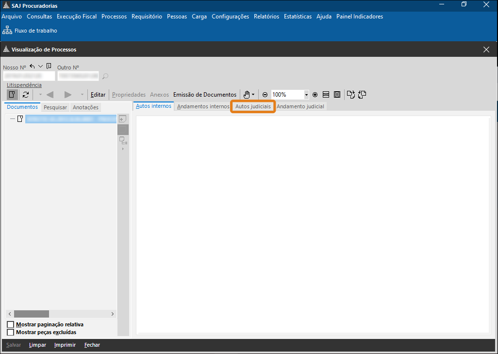Click the last icon in the viewer toolbar
The image size is (498, 354).
tap(362, 95)
